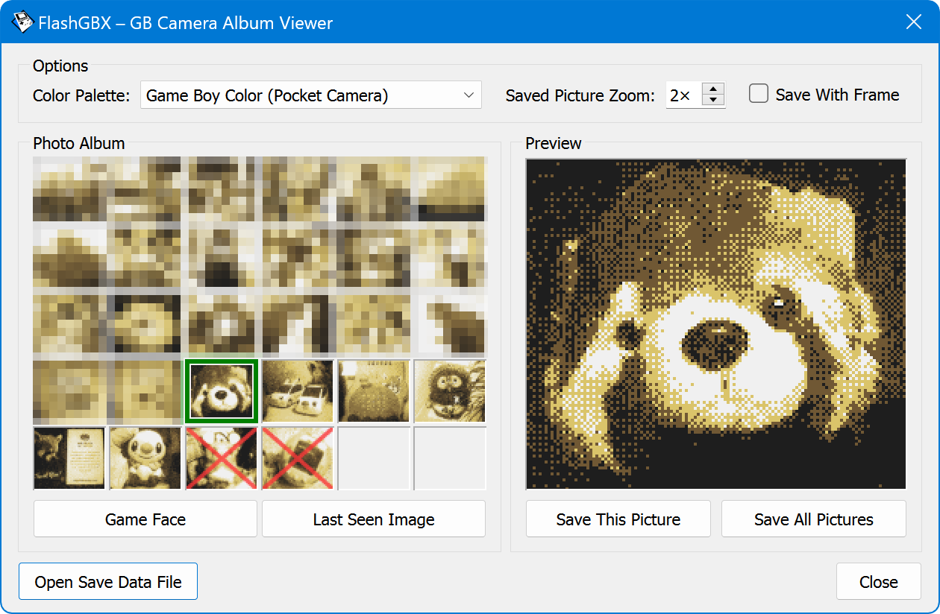
Task: Enable the Save With Frame checkbox
Action: pyautogui.click(x=758, y=94)
